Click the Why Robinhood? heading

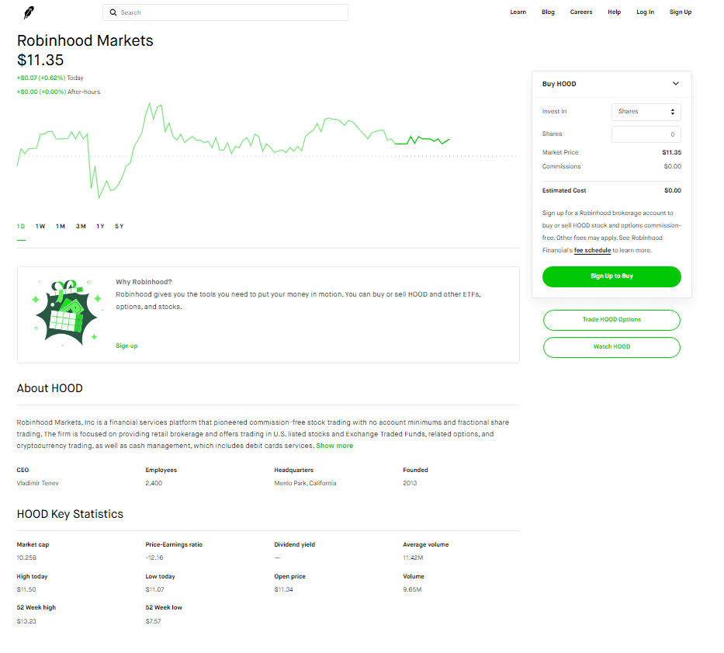point(144,282)
